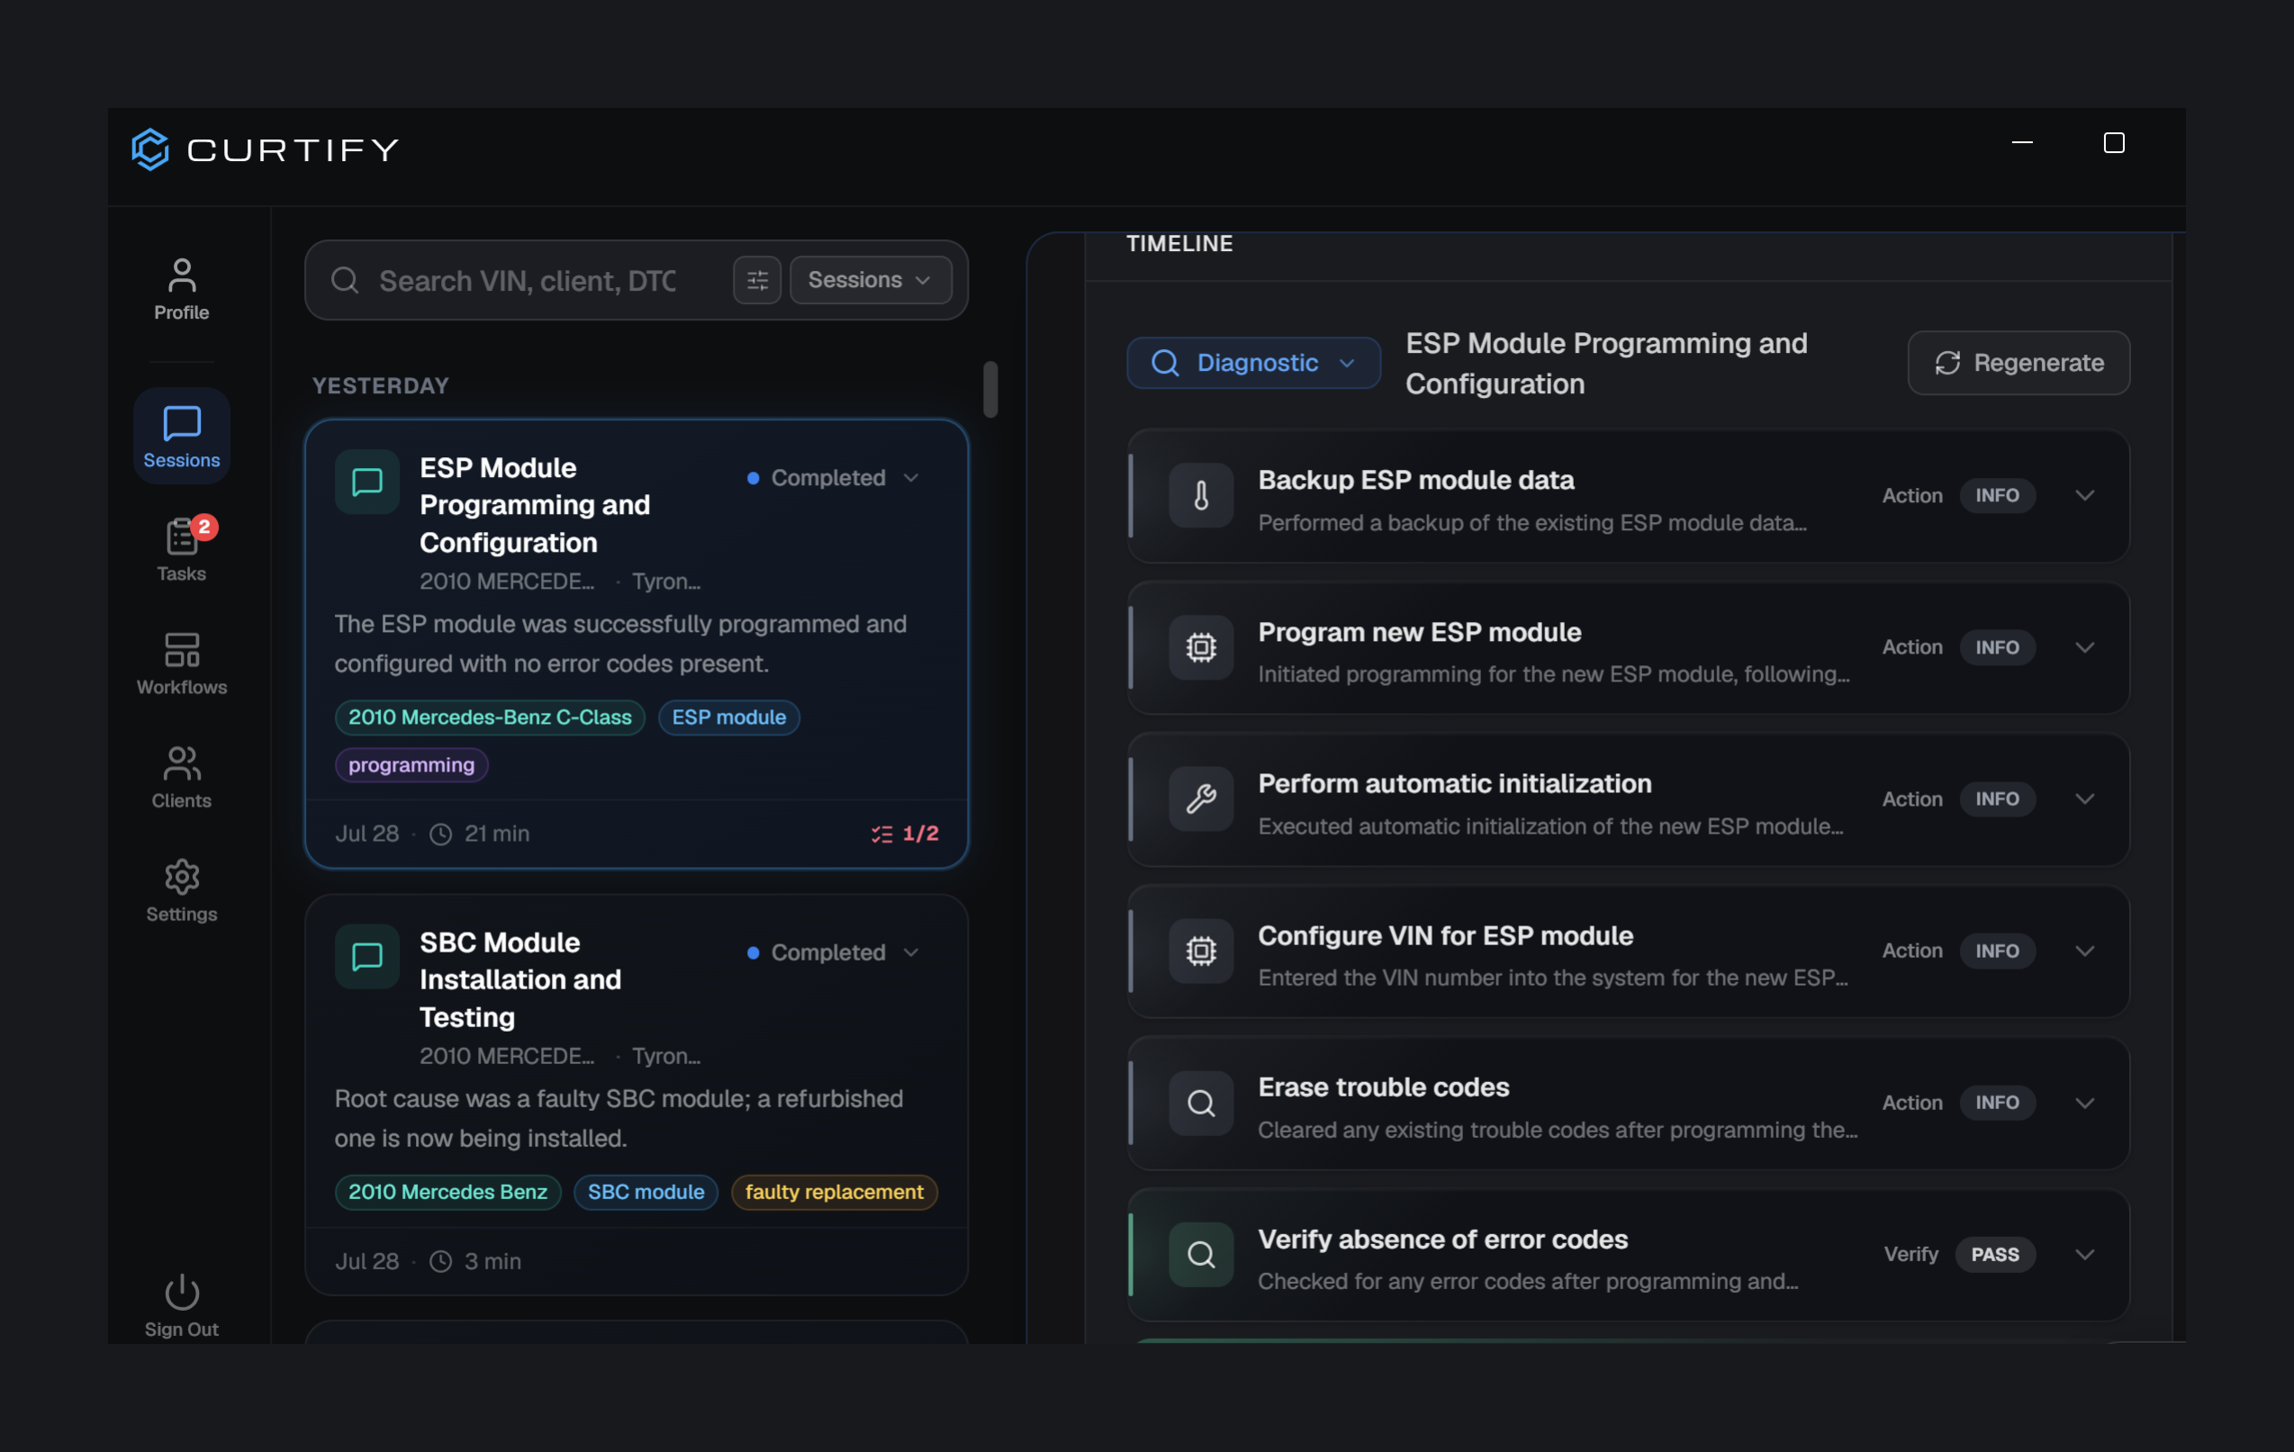The image size is (2294, 1452).
Task: Open the Workflows section
Action: click(x=181, y=664)
